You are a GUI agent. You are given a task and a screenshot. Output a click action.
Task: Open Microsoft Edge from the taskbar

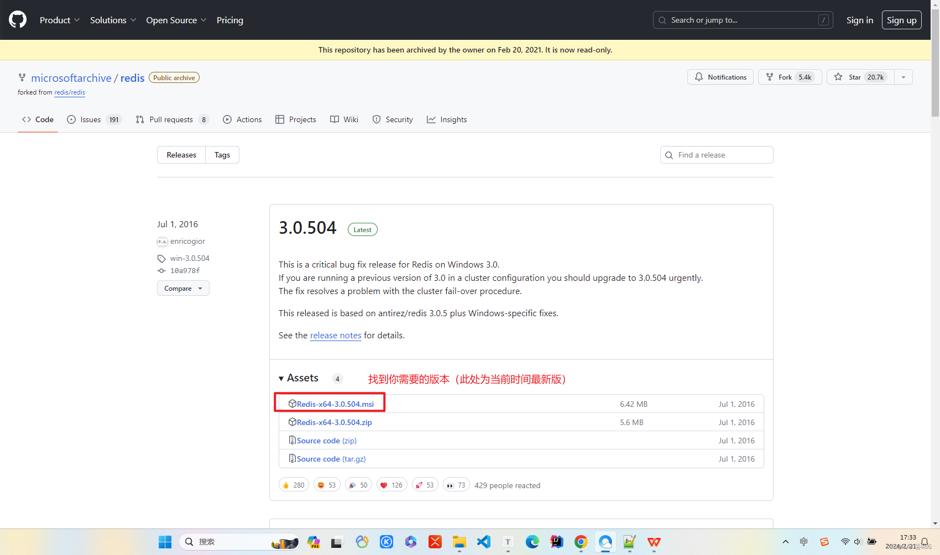pyautogui.click(x=532, y=542)
